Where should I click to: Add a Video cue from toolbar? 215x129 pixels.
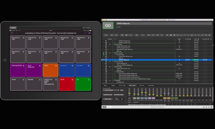[x=122, y=35]
